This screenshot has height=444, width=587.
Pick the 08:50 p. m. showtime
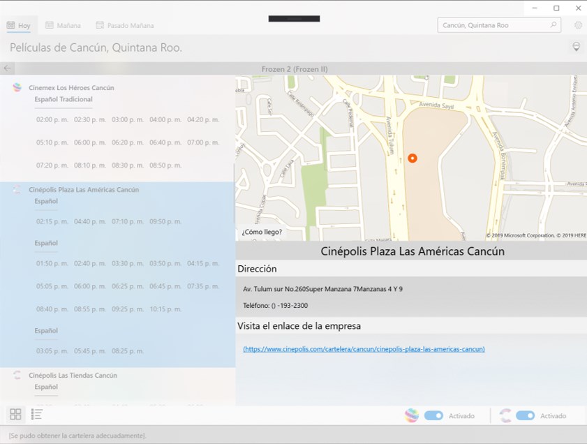[165, 165]
